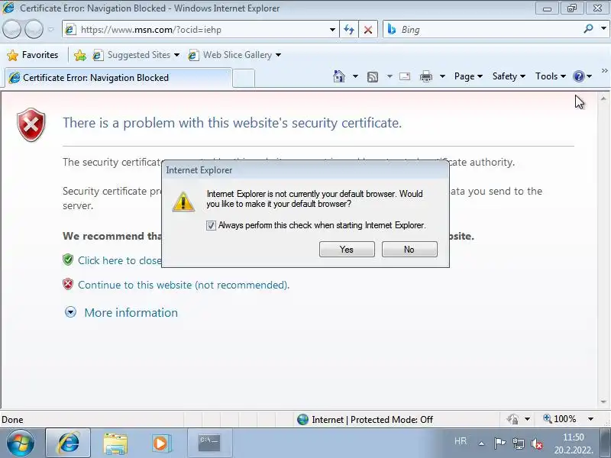Open the Windows Start button
This screenshot has height=458, width=611.
[x=21, y=443]
